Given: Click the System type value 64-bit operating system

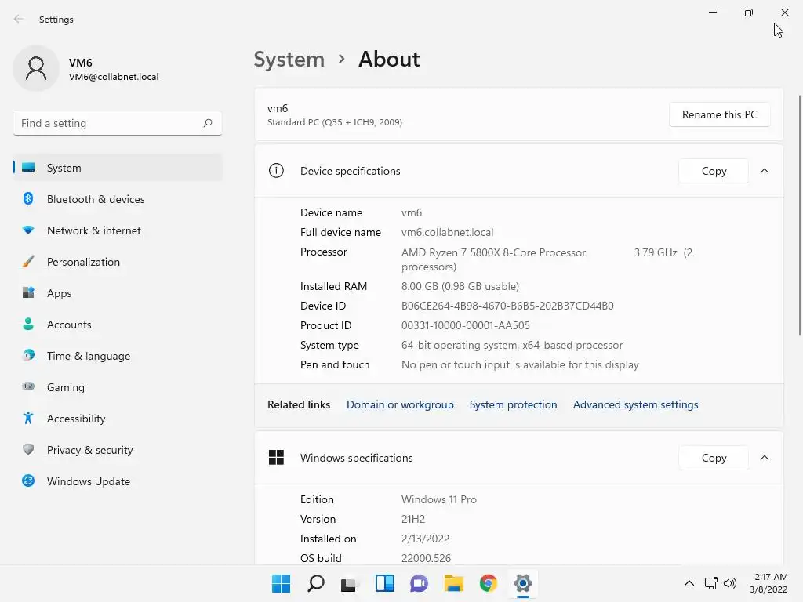Looking at the screenshot, I should (x=512, y=345).
